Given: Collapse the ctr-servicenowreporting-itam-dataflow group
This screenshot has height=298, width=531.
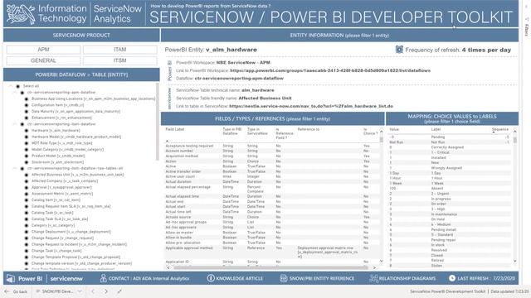Looking at the screenshot, I should coord(15,124).
